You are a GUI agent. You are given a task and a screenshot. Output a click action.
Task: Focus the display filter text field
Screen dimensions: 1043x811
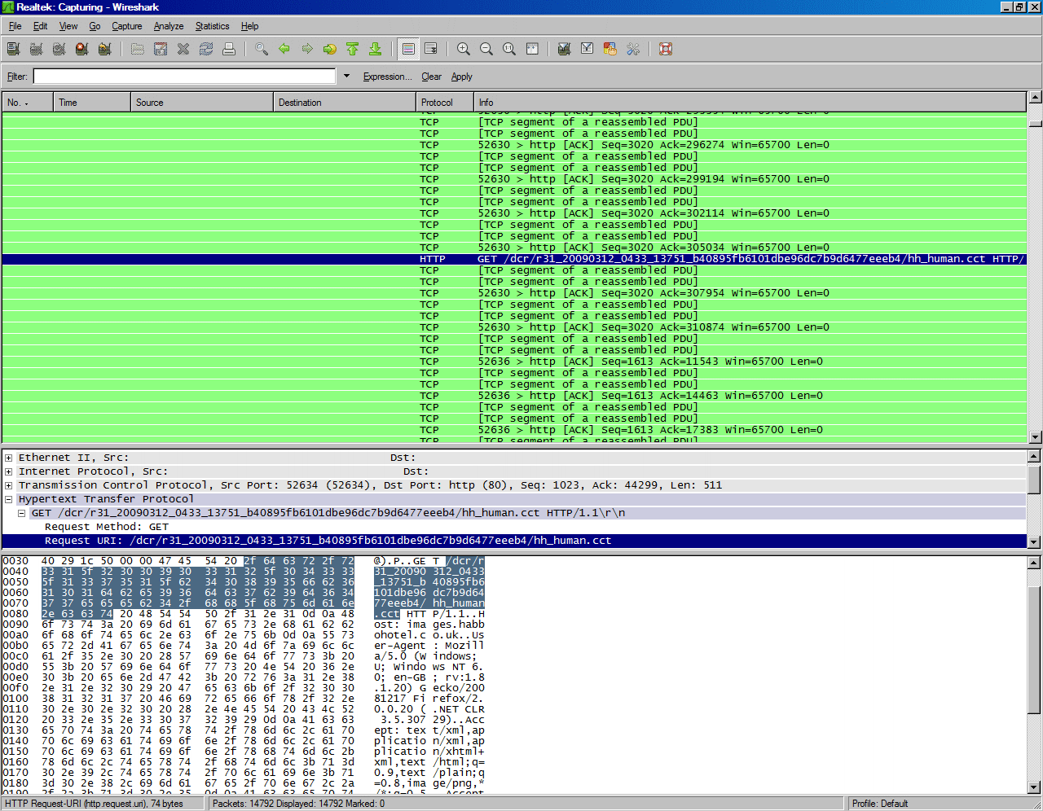click(x=184, y=77)
